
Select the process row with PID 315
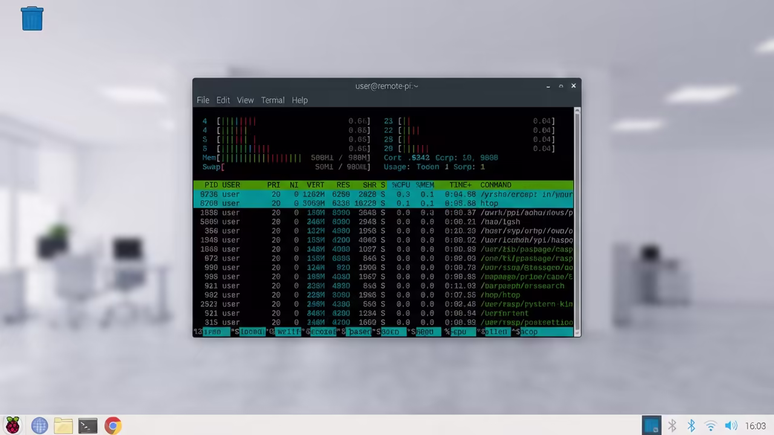(x=383, y=322)
